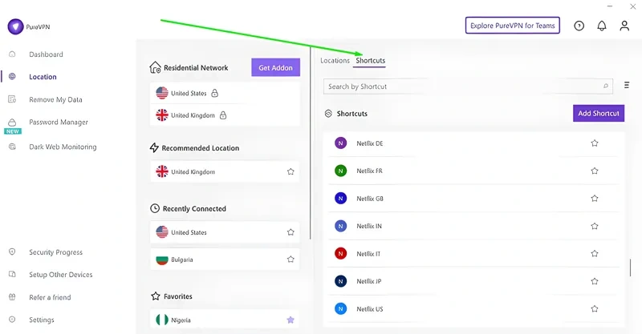Click the Netflix IN icon
The height and width of the screenshot is (334, 642).
[340, 226]
